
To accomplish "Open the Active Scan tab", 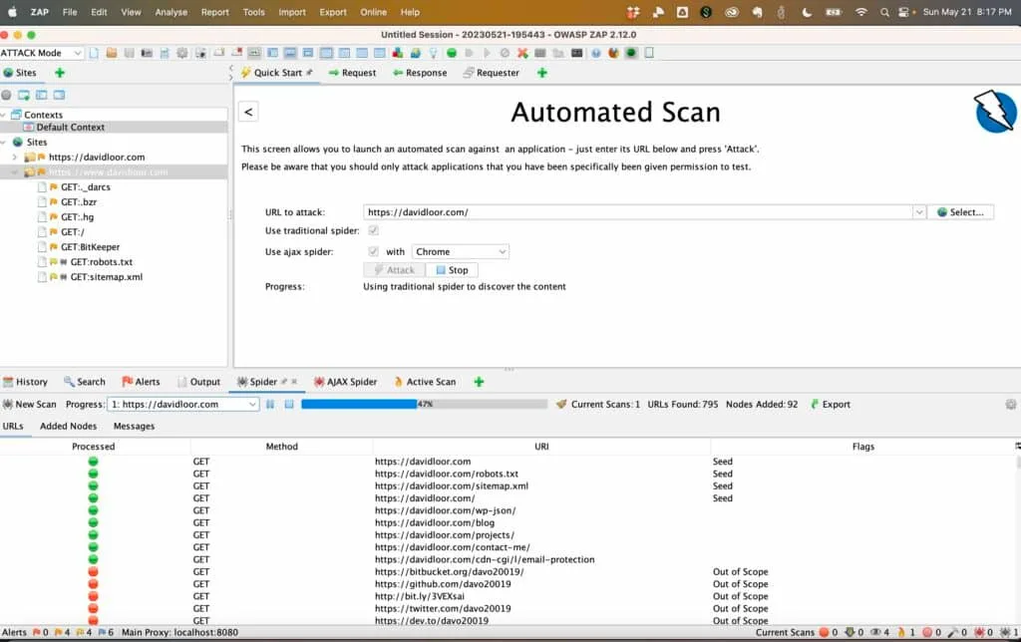I will click(x=425, y=382).
